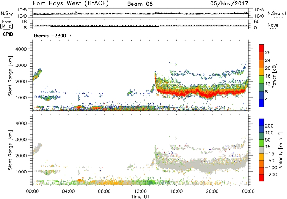The height and width of the screenshot is (199, 287).
Task: Click the "4" power colorbar label
Action: pyautogui.click(x=266, y=99)
